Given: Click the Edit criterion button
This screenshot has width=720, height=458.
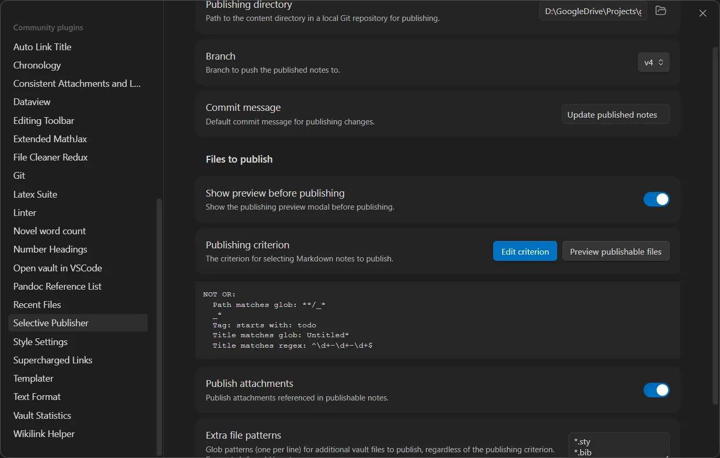Looking at the screenshot, I should [x=525, y=251].
